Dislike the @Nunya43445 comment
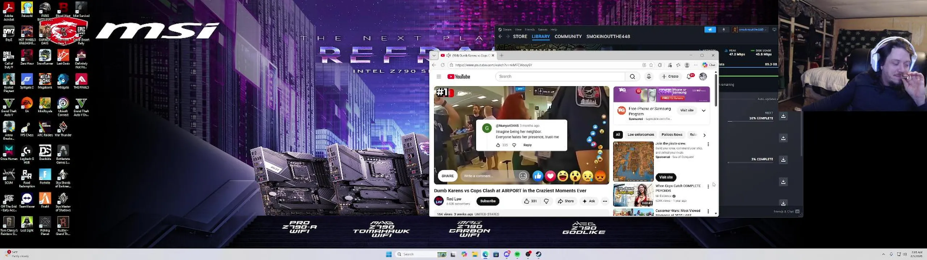Viewport: 927px width, 260px height. [x=514, y=145]
